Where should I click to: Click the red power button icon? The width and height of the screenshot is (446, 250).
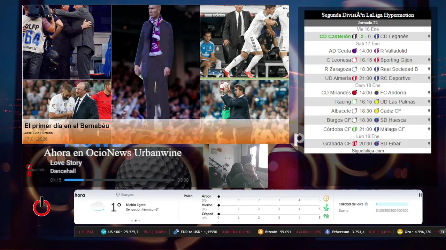click(42, 206)
